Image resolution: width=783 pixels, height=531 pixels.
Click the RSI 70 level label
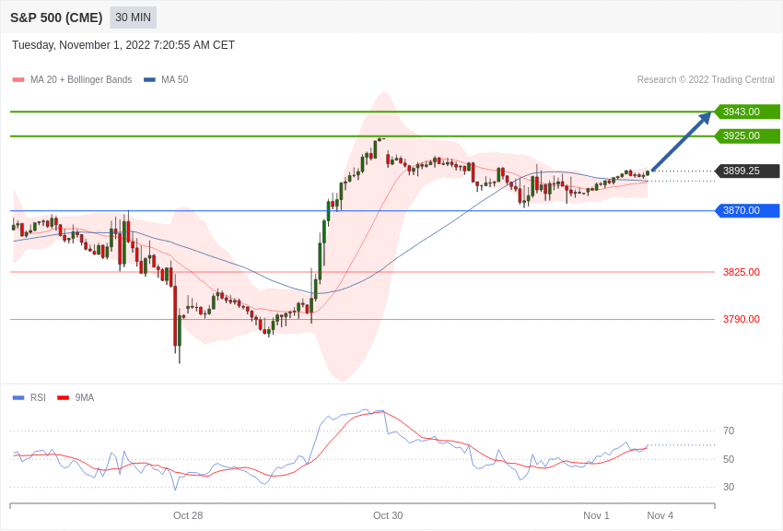(x=729, y=431)
